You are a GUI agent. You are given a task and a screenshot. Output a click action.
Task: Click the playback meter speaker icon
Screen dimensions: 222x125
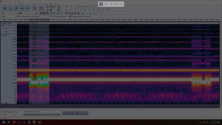click(x=59, y=10)
